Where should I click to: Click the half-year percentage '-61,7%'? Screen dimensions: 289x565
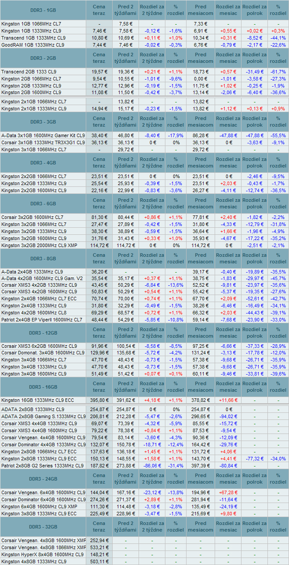[x=278, y=72]
